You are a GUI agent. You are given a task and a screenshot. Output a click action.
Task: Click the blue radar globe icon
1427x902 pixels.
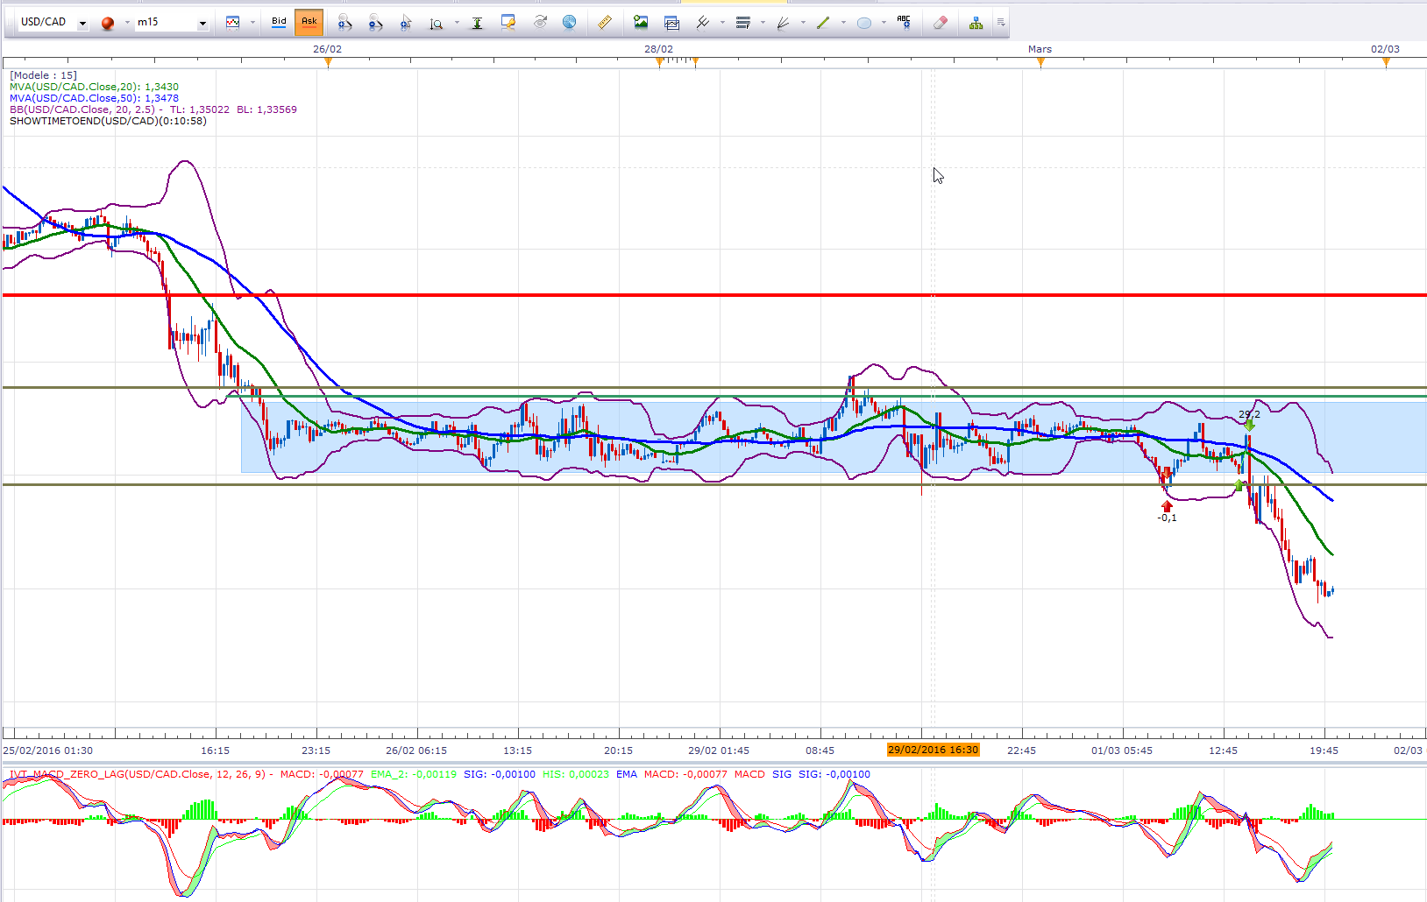[570, 23]
